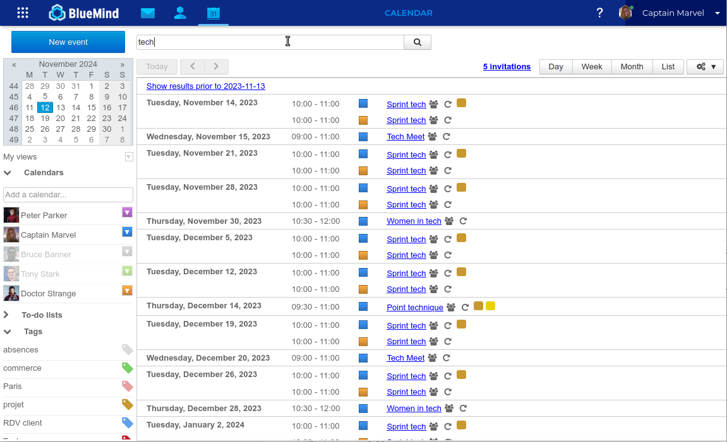Expand the To-do lists section
Screen dimensions: 727x442
coord(8,315)
